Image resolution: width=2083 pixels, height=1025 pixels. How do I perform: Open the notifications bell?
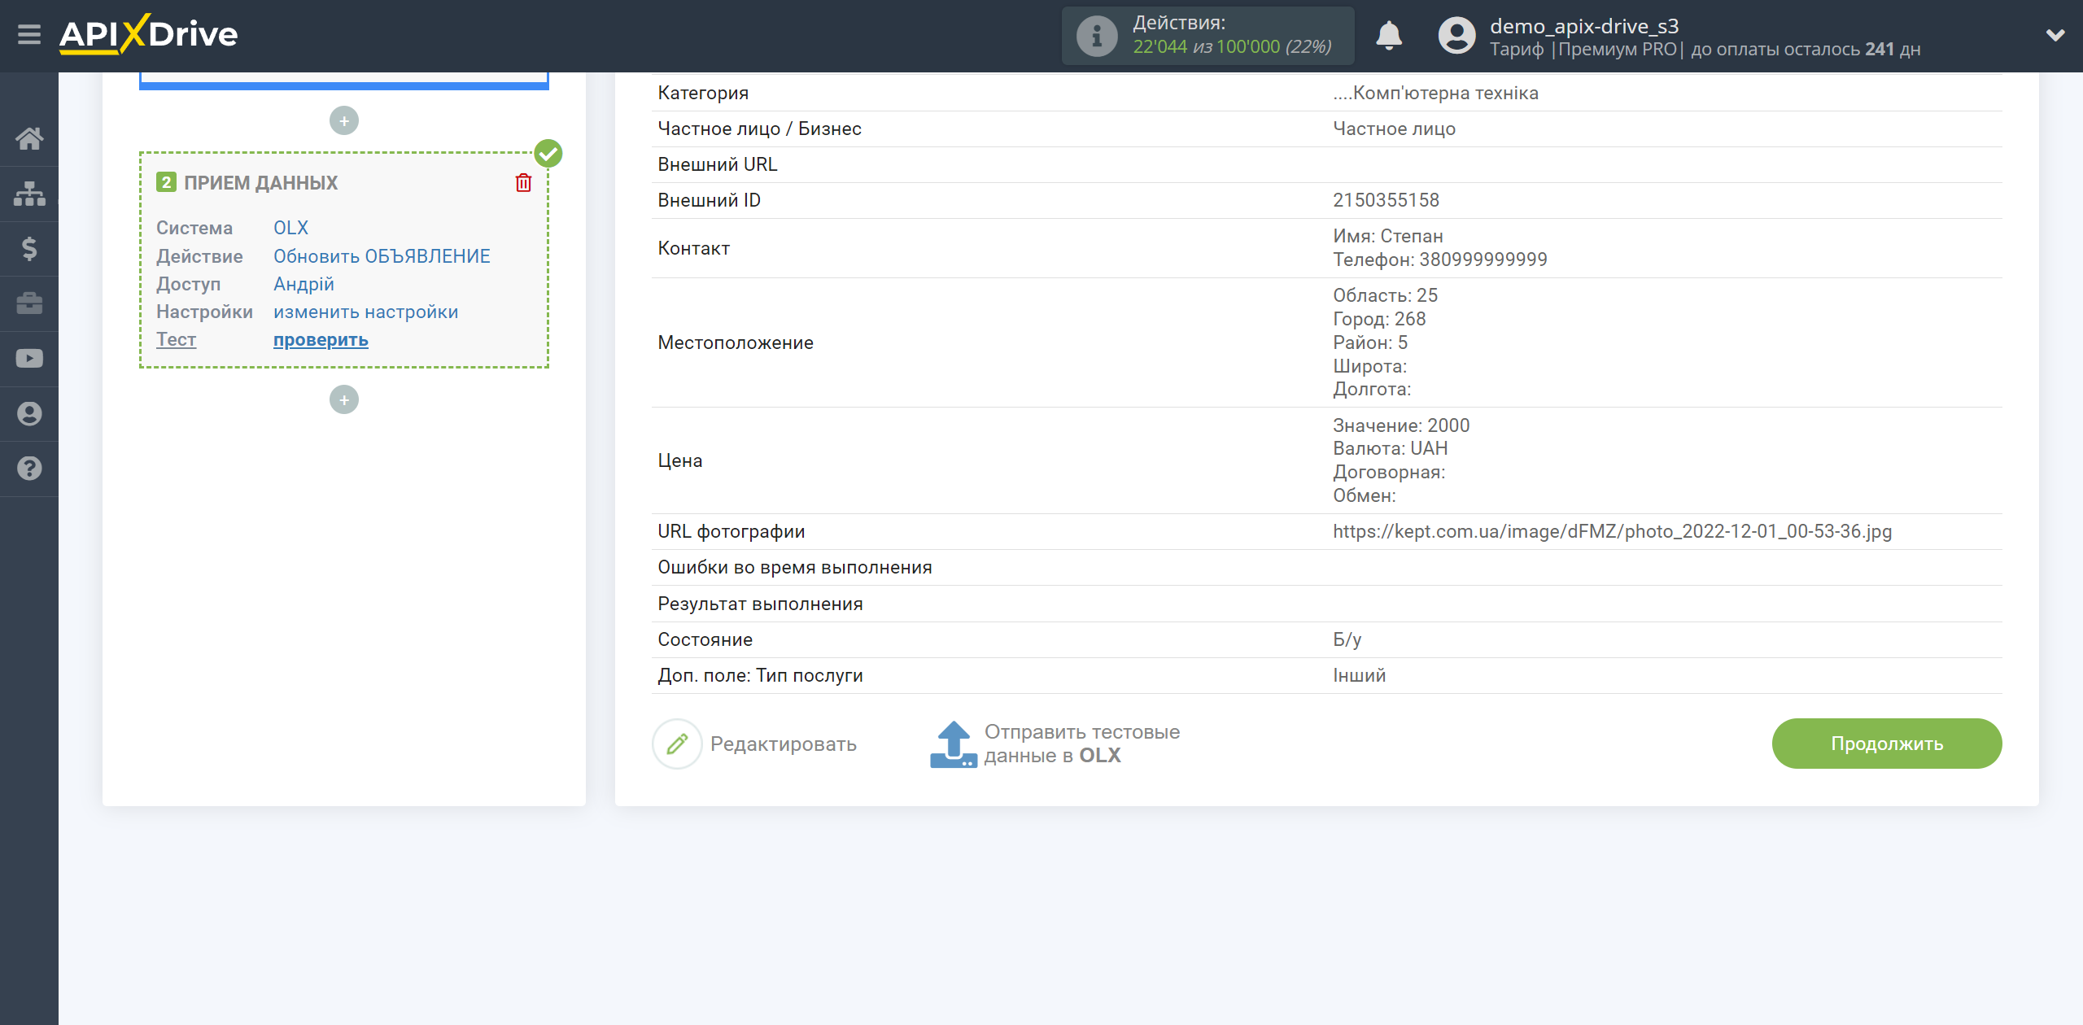click(1389, 36)
